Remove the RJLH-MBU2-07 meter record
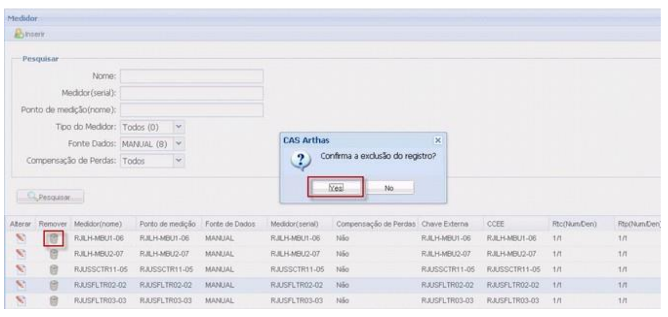 click(54, 254)
